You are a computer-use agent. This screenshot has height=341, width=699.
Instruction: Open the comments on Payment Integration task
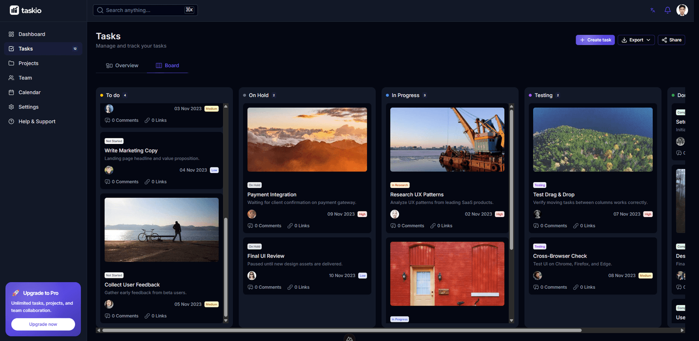[x=264, y=225]
